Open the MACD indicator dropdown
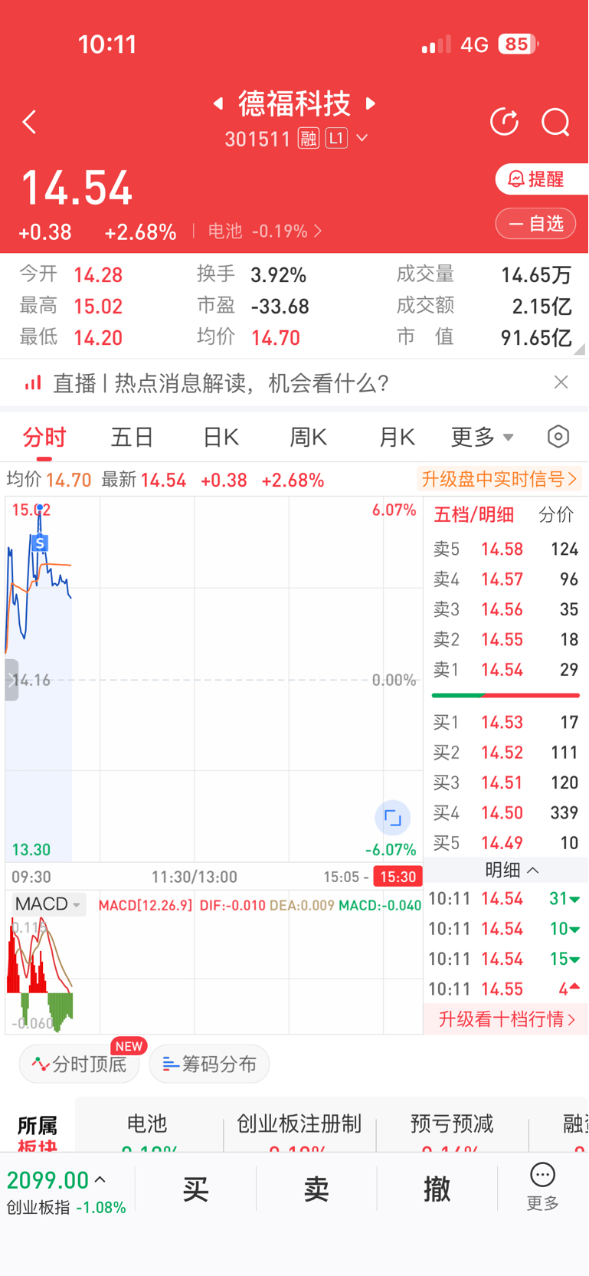 (x=47, y=904)
